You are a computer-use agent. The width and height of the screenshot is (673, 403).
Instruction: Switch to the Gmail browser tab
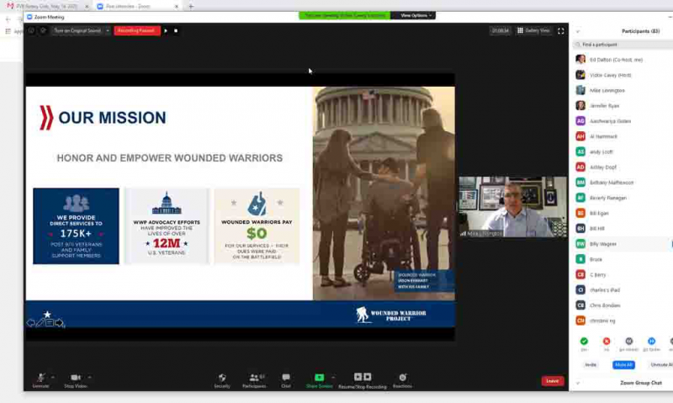pyautogui.click(x=46, y=7)
